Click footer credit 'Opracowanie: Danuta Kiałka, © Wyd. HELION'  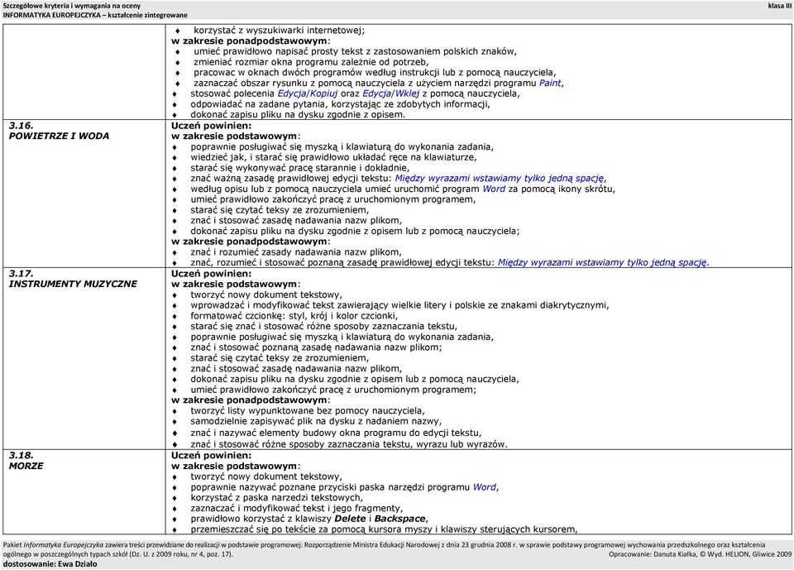(x=700, y=554)
